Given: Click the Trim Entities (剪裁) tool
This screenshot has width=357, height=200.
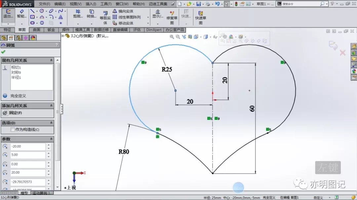Looking at the screenshot, I should coord(78,14).
